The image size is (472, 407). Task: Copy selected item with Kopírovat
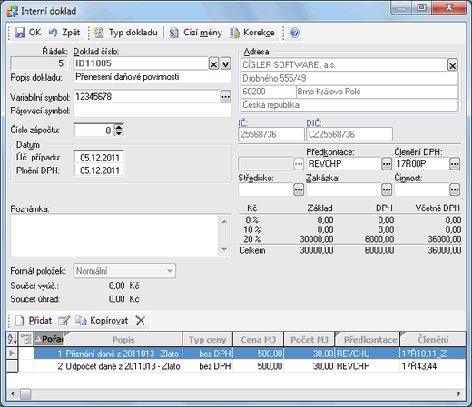tap(102, 321)
